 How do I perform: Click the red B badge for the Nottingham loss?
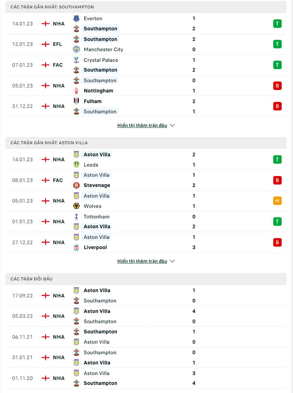coord(277,86)
